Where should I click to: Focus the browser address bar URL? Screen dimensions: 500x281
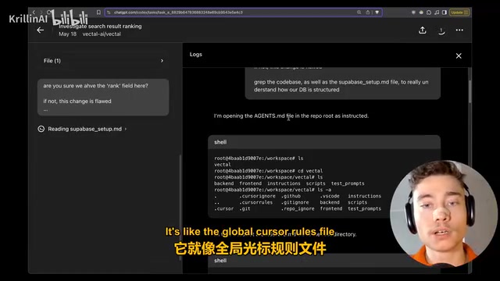179,12
